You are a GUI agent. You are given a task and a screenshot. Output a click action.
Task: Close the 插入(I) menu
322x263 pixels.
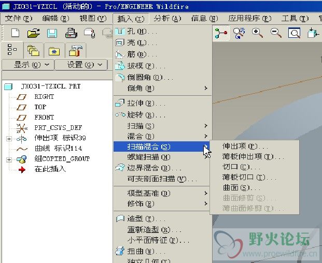(x=131, y=19)
